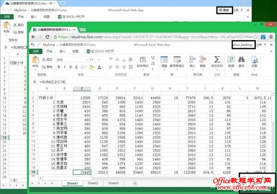Click the zhou jianfeng account name
Image resolution: width=277 pixels, height=194 pixels.
(243, 45)
